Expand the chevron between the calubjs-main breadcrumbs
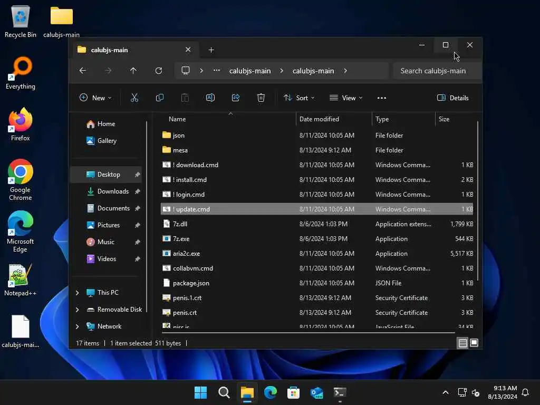Image resolution: width=540 pixels, height=405 pixels. pyautogui.click(x=282, y=71)
